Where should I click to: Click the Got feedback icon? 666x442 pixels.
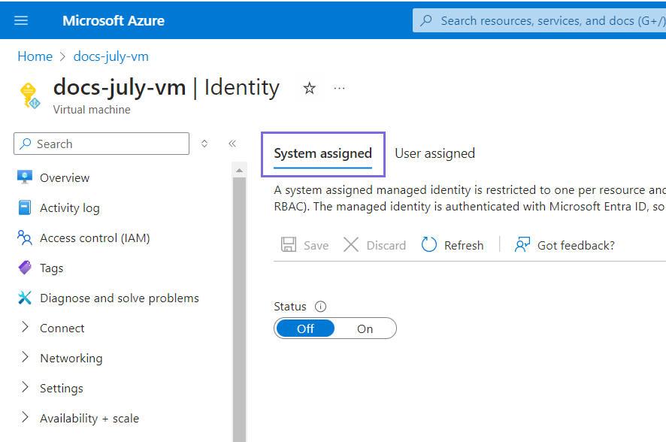coord(522,245)
